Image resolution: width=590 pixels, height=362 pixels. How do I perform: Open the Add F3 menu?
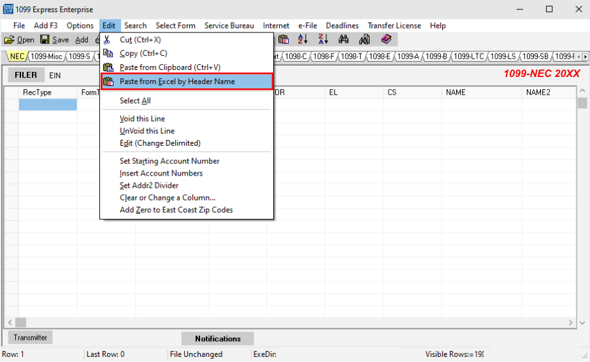click(45, 25)
